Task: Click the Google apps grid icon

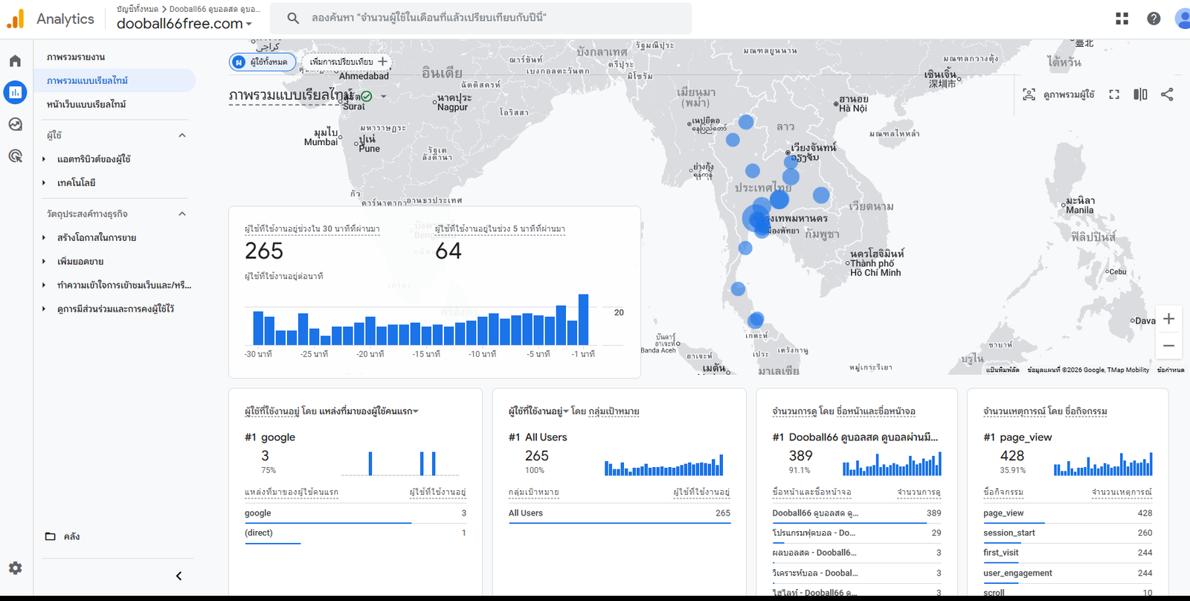Action: coord(1122,19)
